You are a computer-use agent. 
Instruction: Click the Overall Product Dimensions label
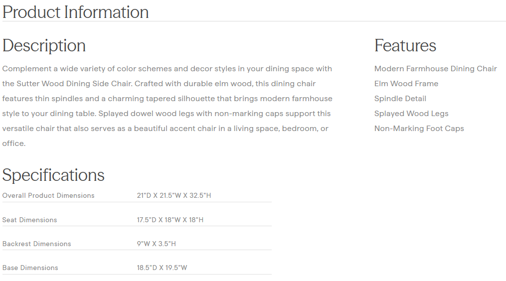(x=48, y=195)
